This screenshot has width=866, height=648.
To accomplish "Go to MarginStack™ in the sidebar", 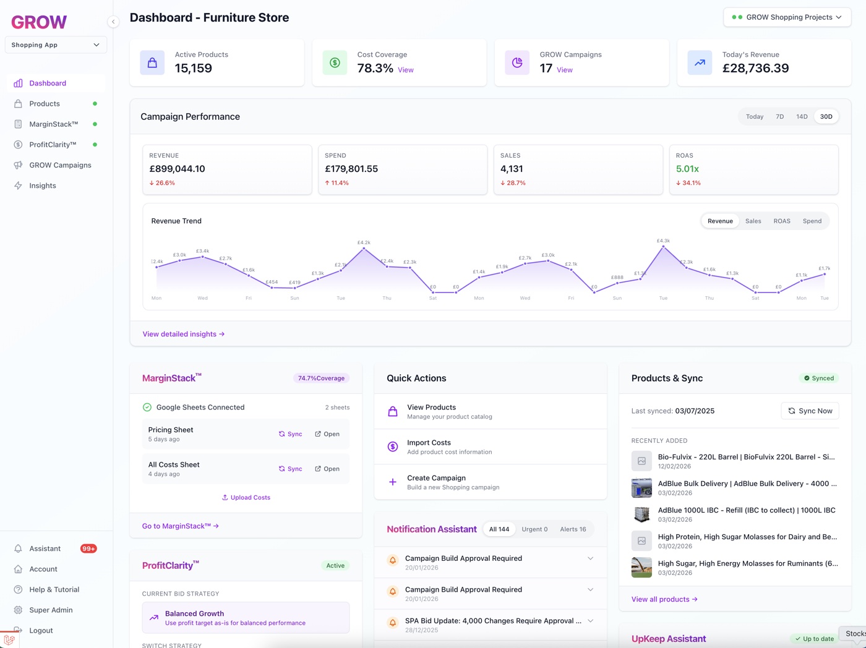I will click(54, 124).
